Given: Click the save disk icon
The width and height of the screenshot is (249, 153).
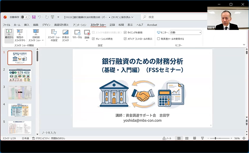Looking at the screenshot, I should click(34, 17).
